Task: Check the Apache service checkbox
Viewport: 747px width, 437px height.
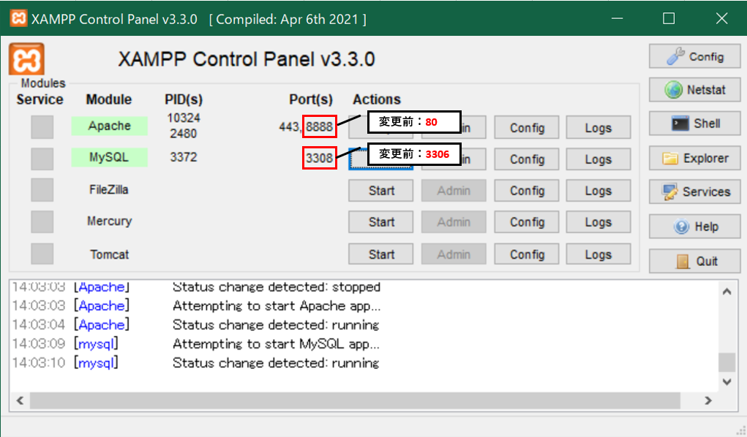Action: pyautogui.click(x=41, y=126)
